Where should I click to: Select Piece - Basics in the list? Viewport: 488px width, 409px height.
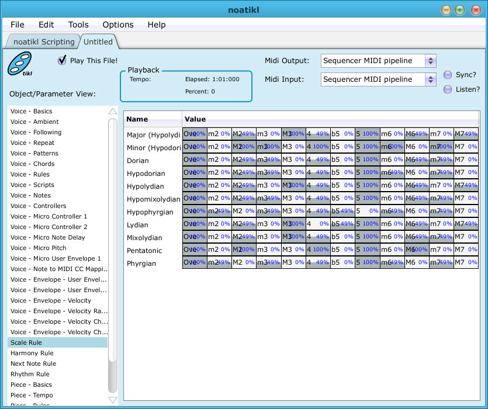[x=58, y=384]
